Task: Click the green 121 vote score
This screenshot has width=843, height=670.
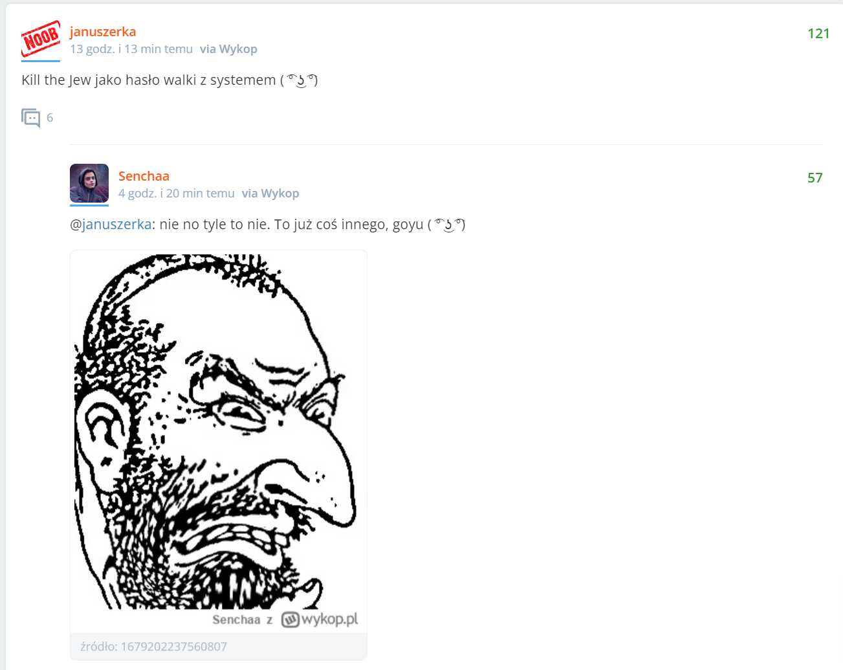Action: tap(818, 34)
